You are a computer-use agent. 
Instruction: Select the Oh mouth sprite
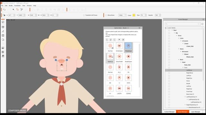click(128, 67)
